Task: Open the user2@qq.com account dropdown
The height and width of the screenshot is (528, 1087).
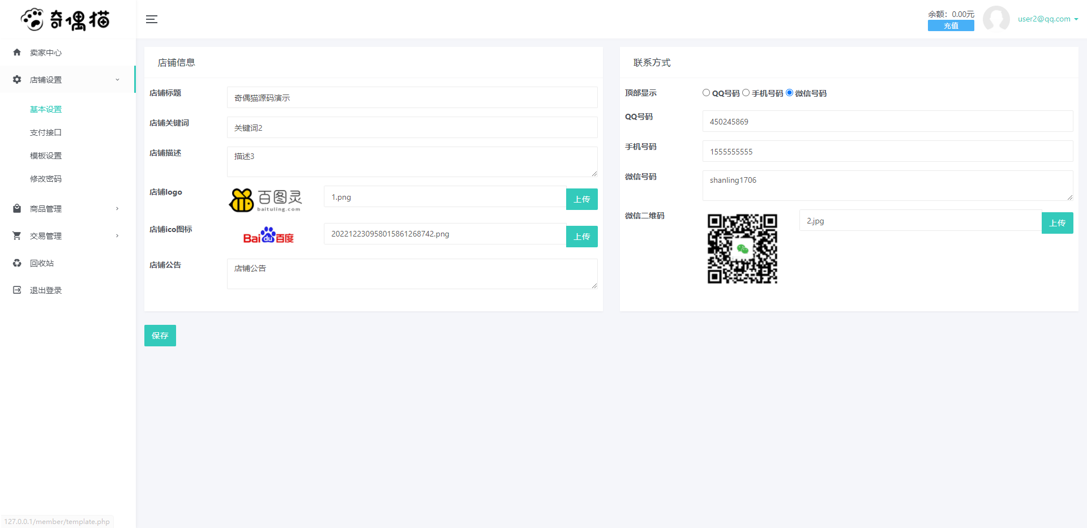Action: (1048, 19)
